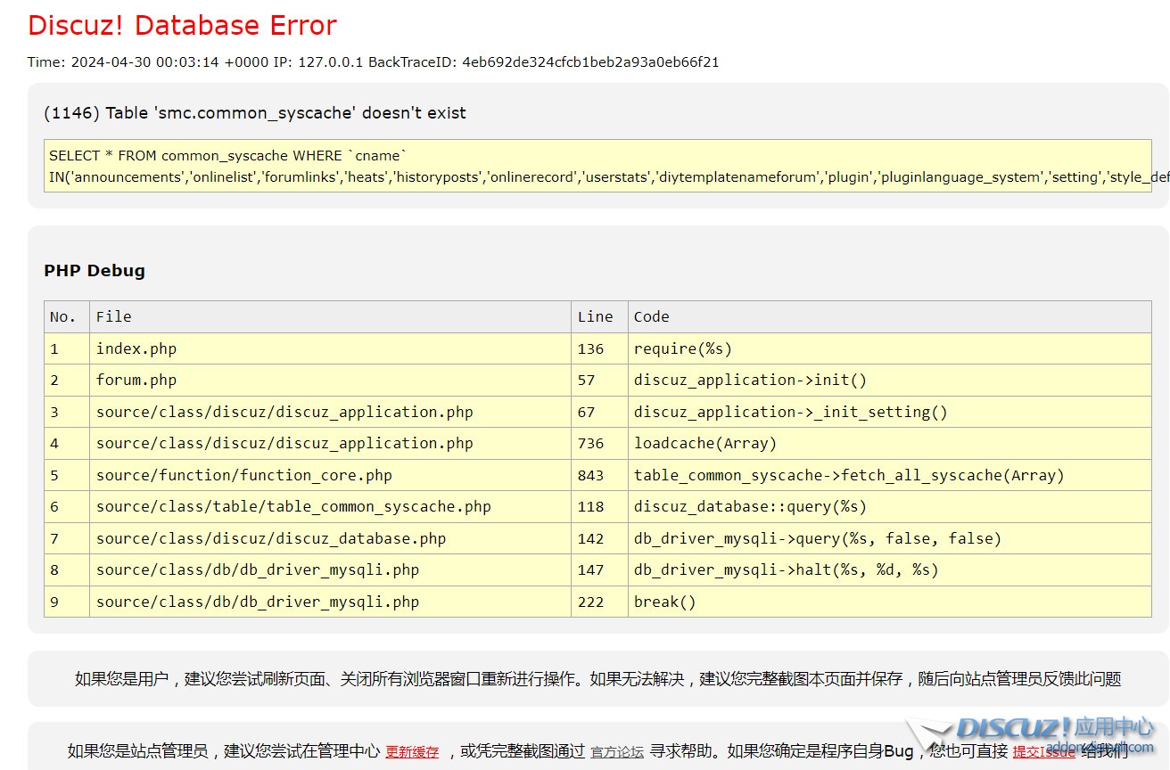Click the break() code cell
Screen dimensions: 1170x770
click(664, 602)
